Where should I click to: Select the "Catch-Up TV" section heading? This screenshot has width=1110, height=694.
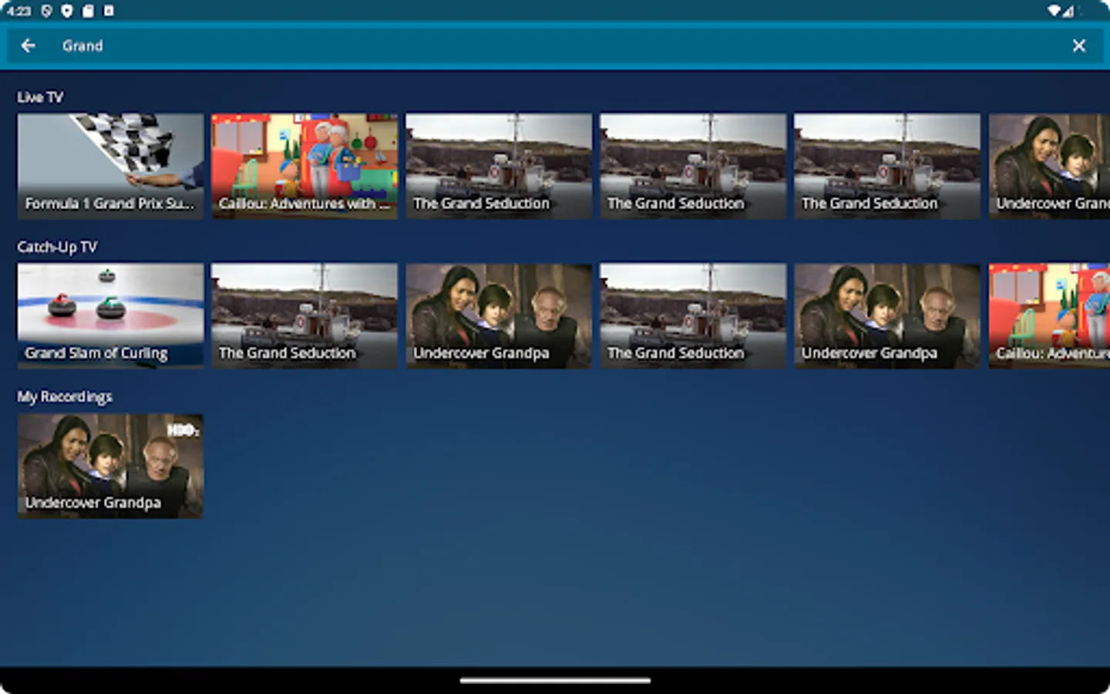tap(57, 247)
